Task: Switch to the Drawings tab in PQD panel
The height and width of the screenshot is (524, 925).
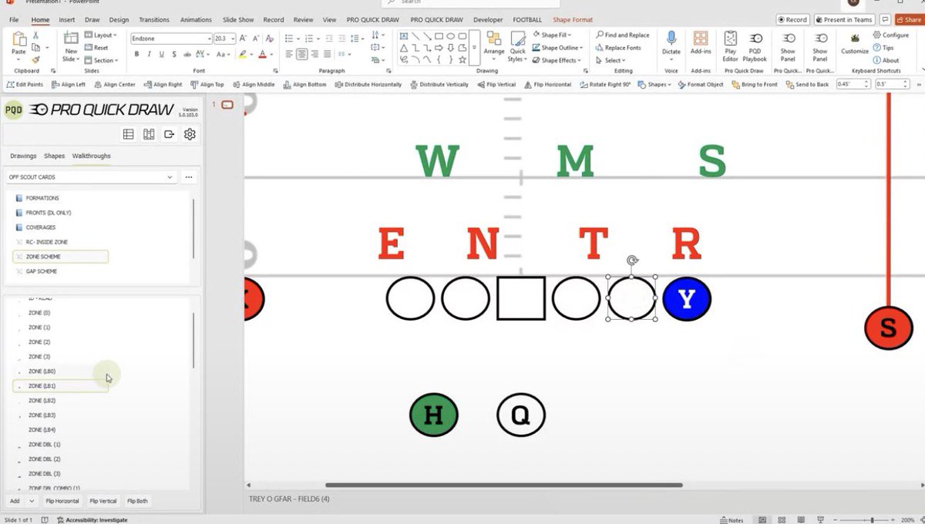Action: (x=23, y=156)
